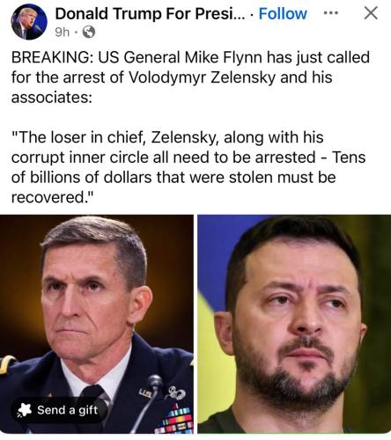The height and width of the screenshot is (440, 391).
Task: Tap the "Send a gift" text label
Action: pos(67,410)
